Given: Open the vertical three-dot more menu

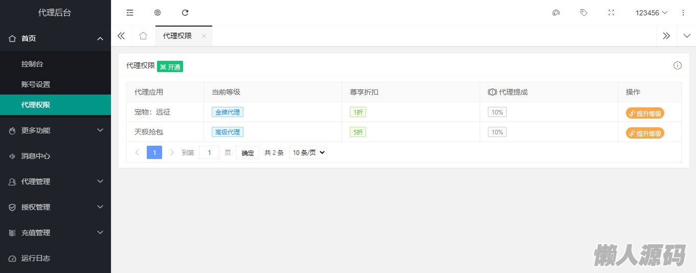Looking at the screenshot, I should [x=683, y=13].
